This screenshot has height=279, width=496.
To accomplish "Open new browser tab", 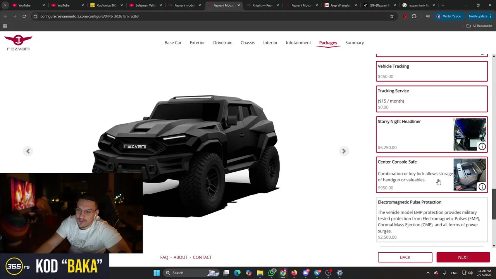I will pos(443,5).
